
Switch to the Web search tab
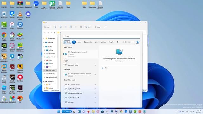coord(96,42)
